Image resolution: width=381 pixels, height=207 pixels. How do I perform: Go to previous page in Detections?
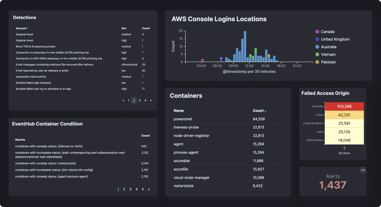[124, 100]
